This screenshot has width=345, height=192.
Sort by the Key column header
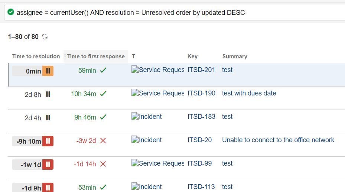(x=192, y=56)
